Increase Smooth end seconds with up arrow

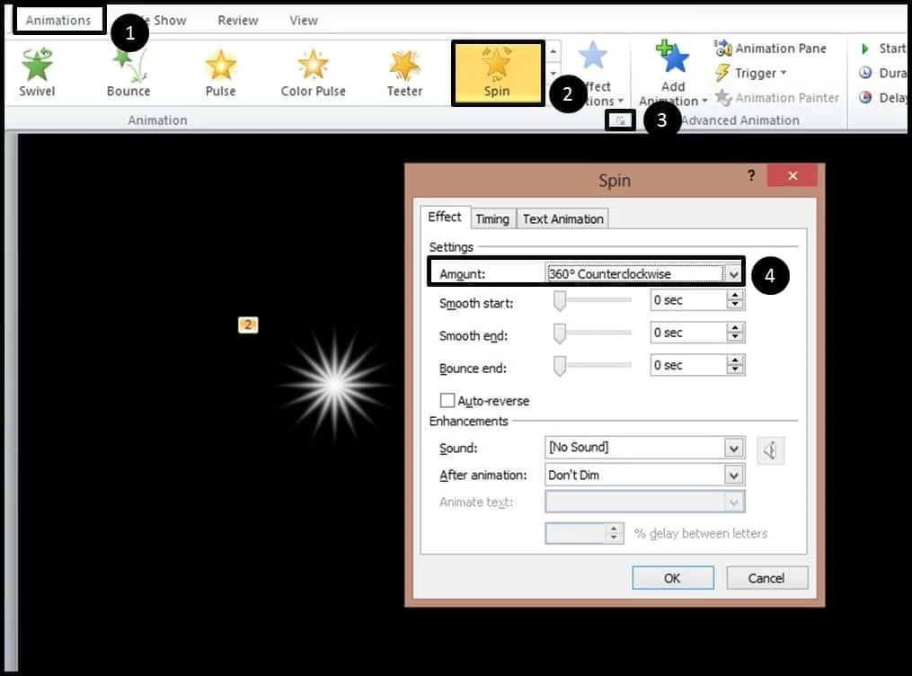[735, 328]
